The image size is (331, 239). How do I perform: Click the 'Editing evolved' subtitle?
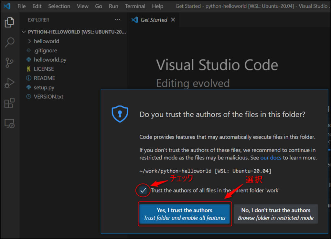[193, 83]
